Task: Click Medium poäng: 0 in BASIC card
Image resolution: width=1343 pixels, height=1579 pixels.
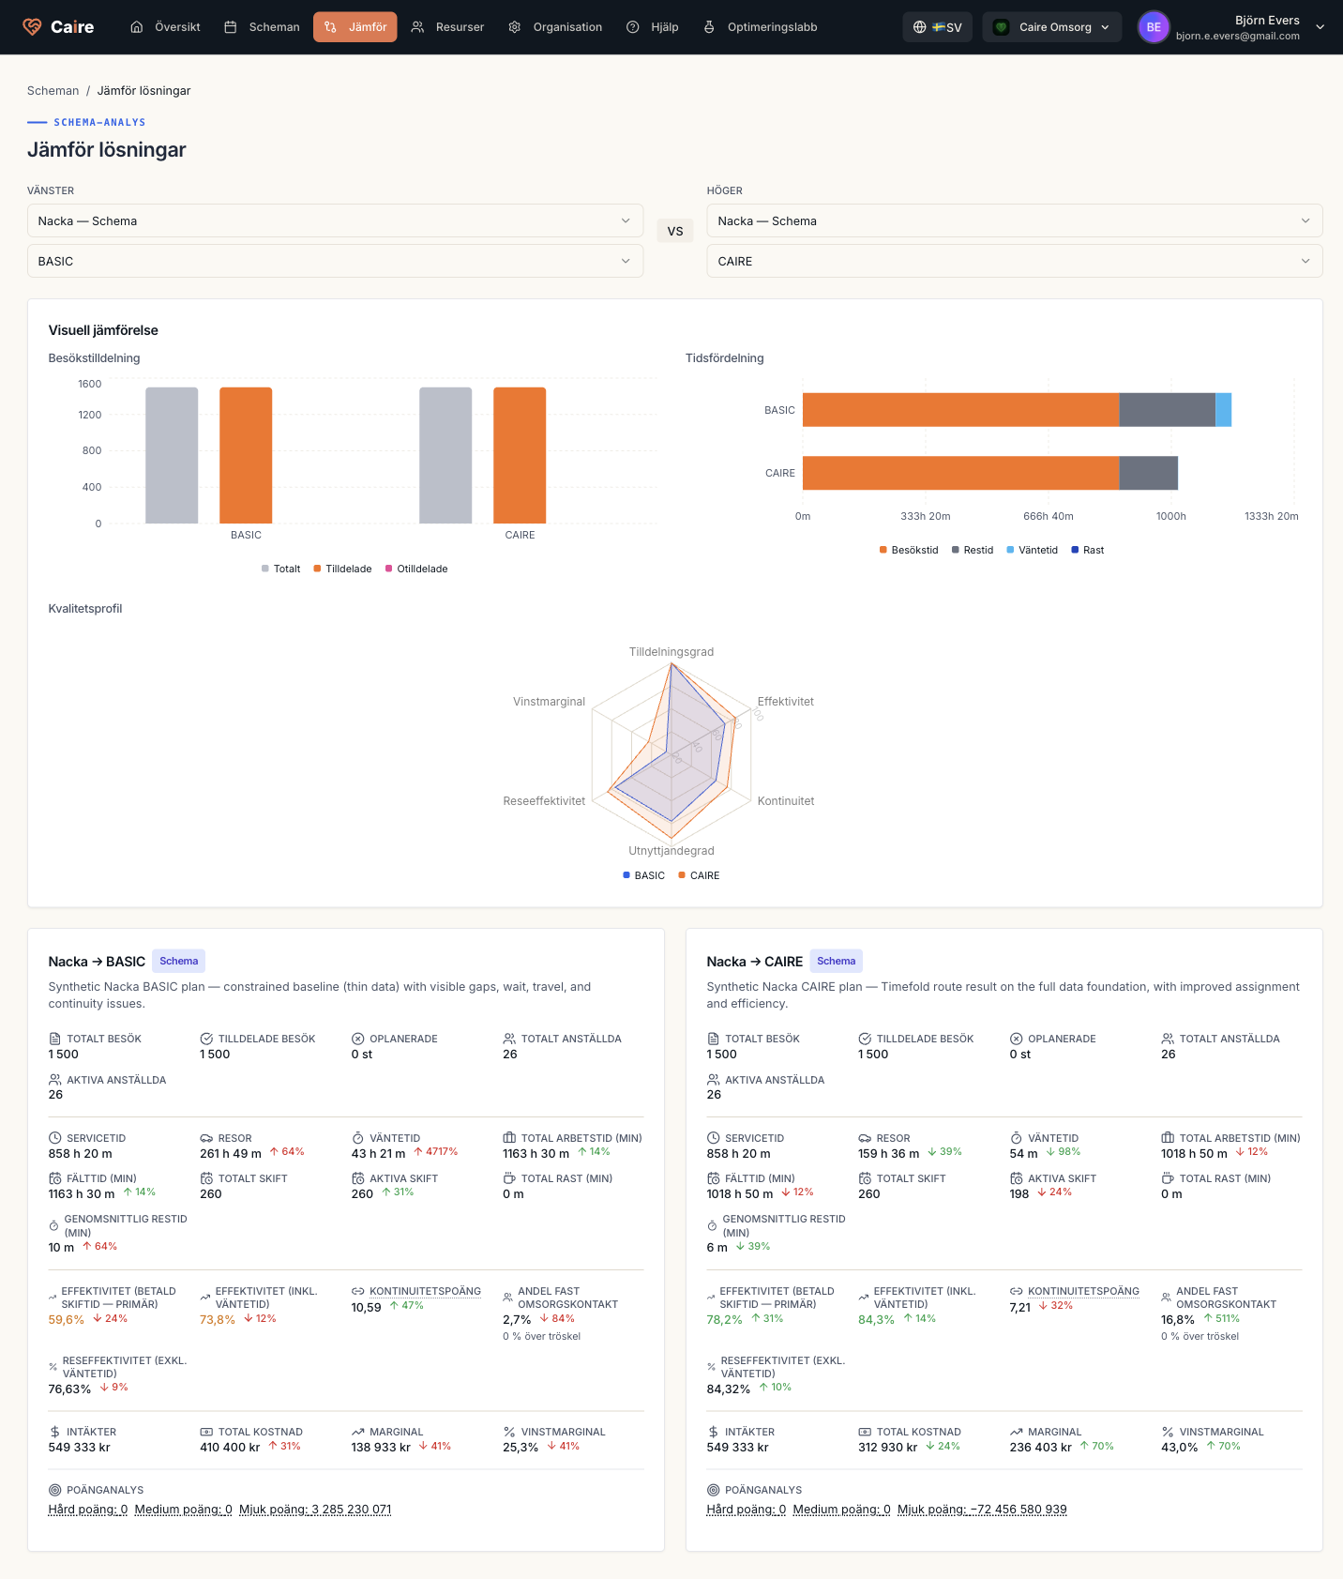Action: coord(183,1510)
